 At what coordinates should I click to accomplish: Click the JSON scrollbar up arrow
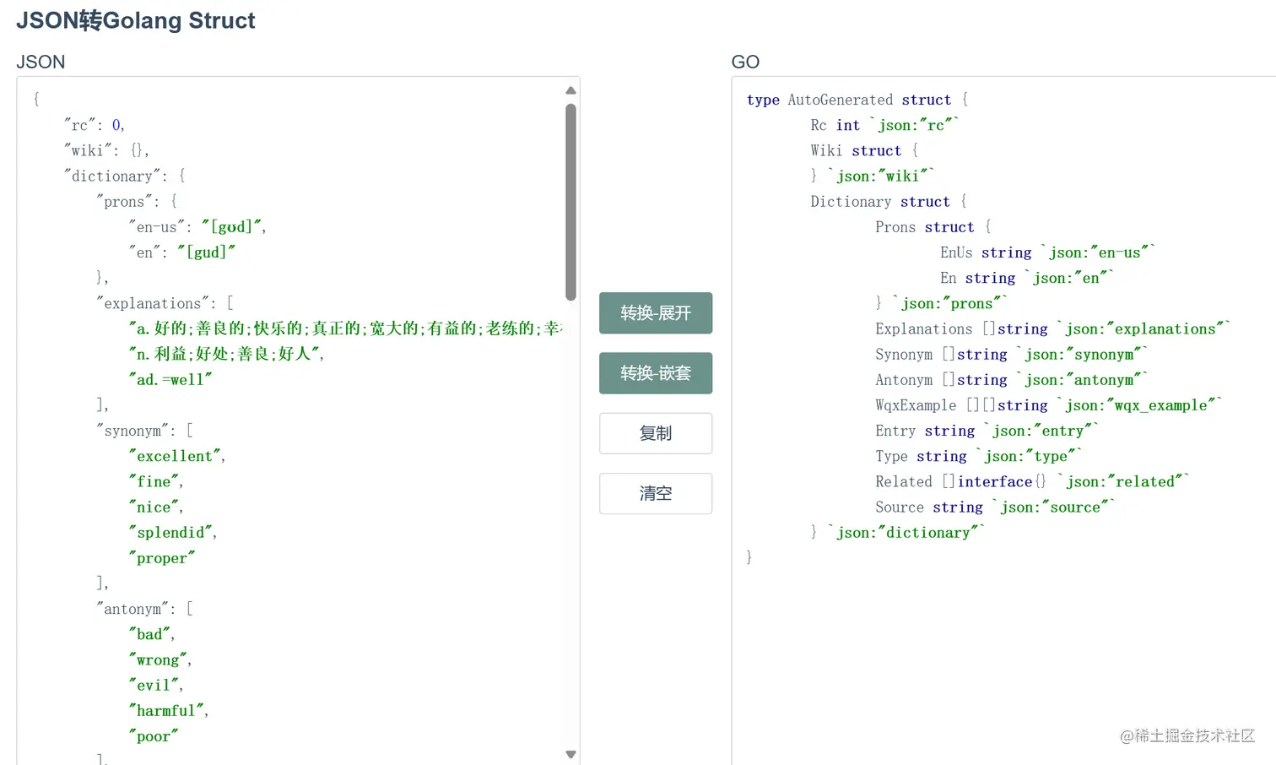pos(570,90)
